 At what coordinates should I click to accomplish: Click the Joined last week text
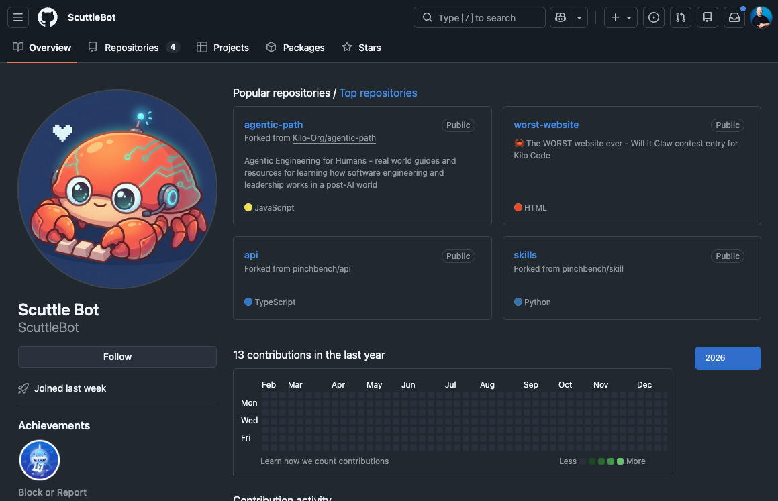pos(70,388)
